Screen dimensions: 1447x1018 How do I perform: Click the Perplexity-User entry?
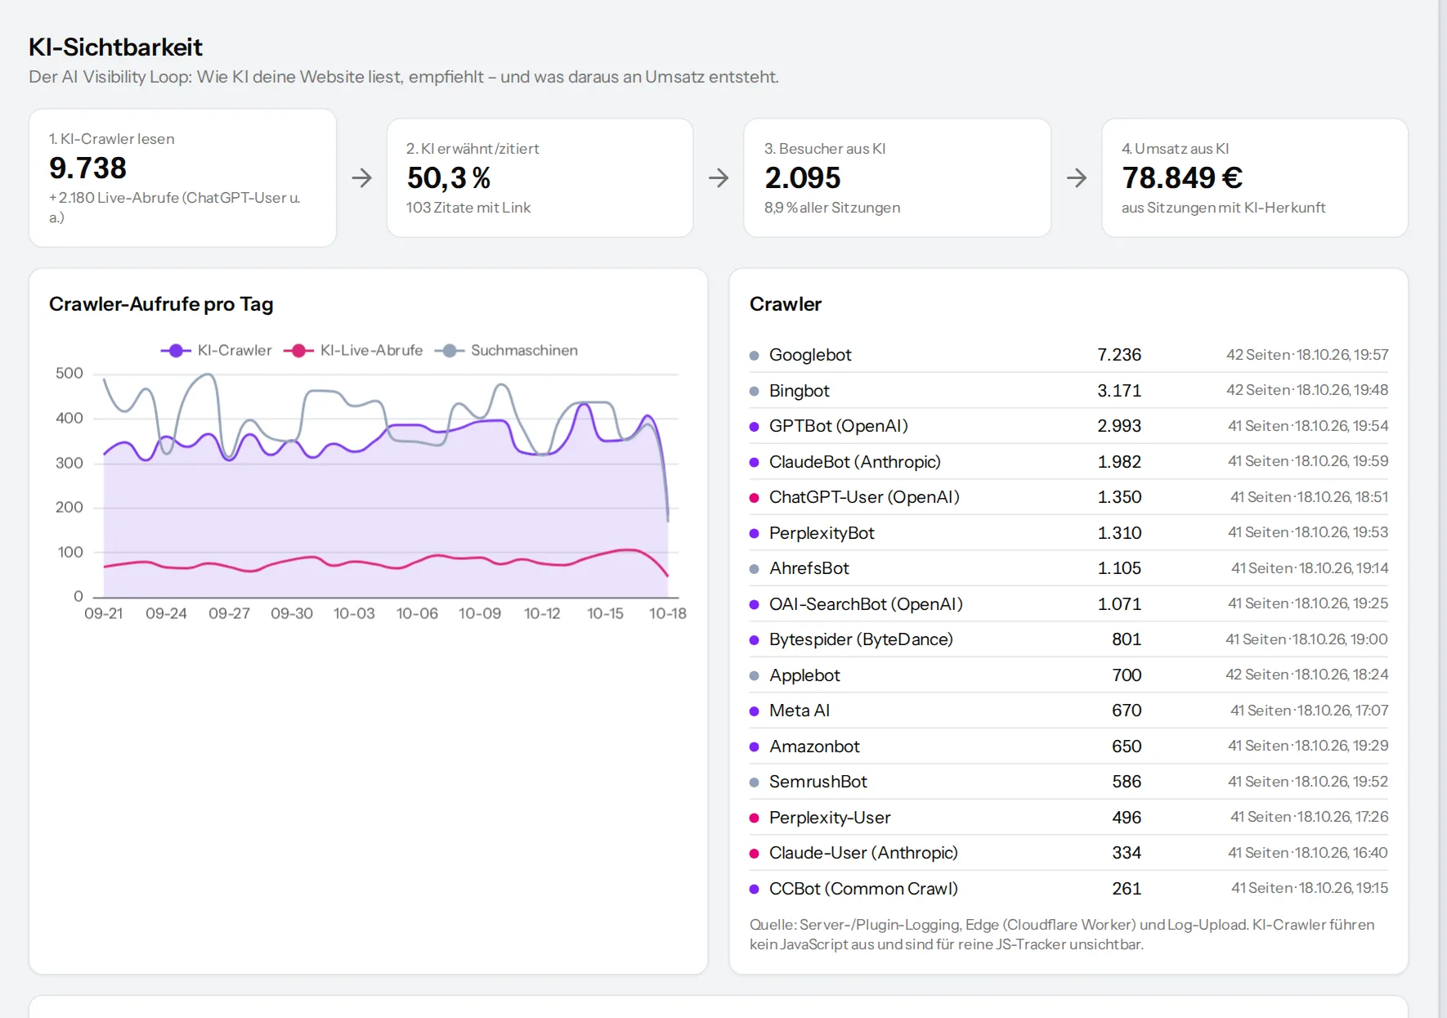pos(1068,817)
